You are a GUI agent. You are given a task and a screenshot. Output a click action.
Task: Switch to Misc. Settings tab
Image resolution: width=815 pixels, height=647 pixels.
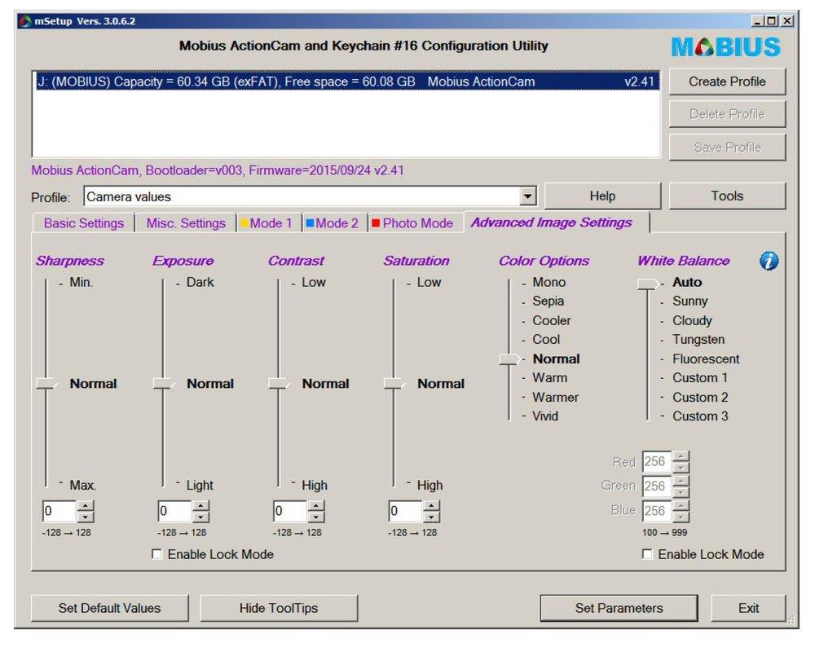186,223
